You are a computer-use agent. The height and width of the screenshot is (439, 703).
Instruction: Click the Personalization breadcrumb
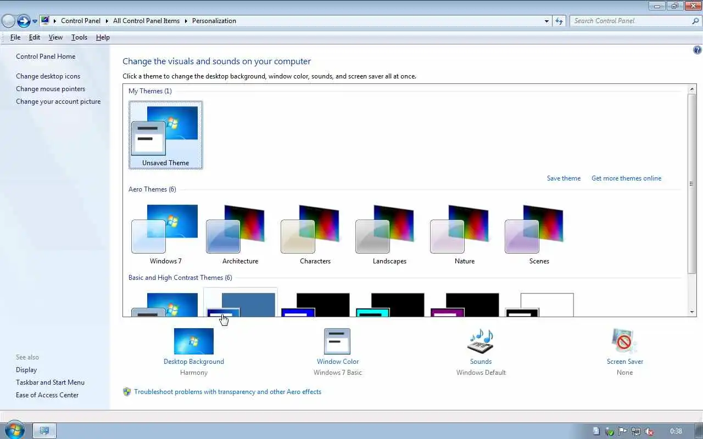click(x=214, y=21)
